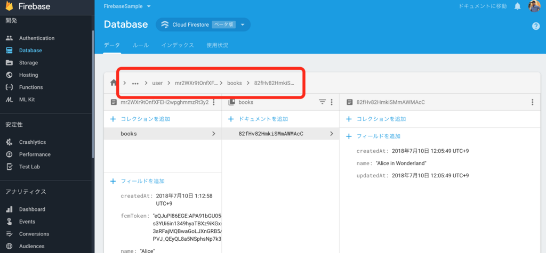Viewport: 546px width, 253px height.
Task: Select the データ tab
Action: (112, 45)
